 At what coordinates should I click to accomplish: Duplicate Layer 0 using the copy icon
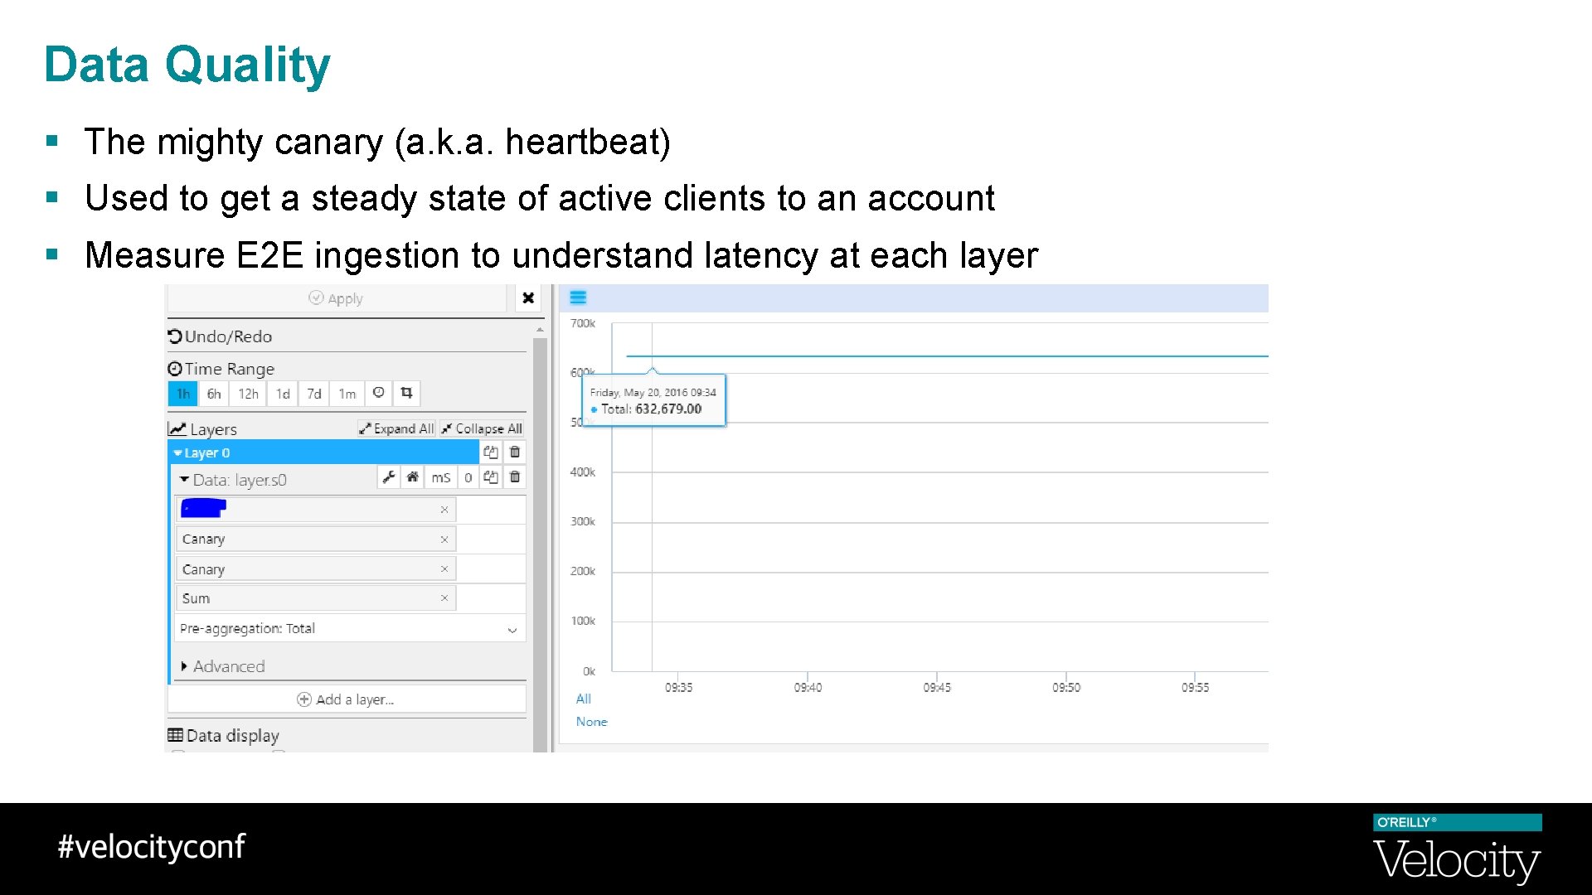[491, 452]
